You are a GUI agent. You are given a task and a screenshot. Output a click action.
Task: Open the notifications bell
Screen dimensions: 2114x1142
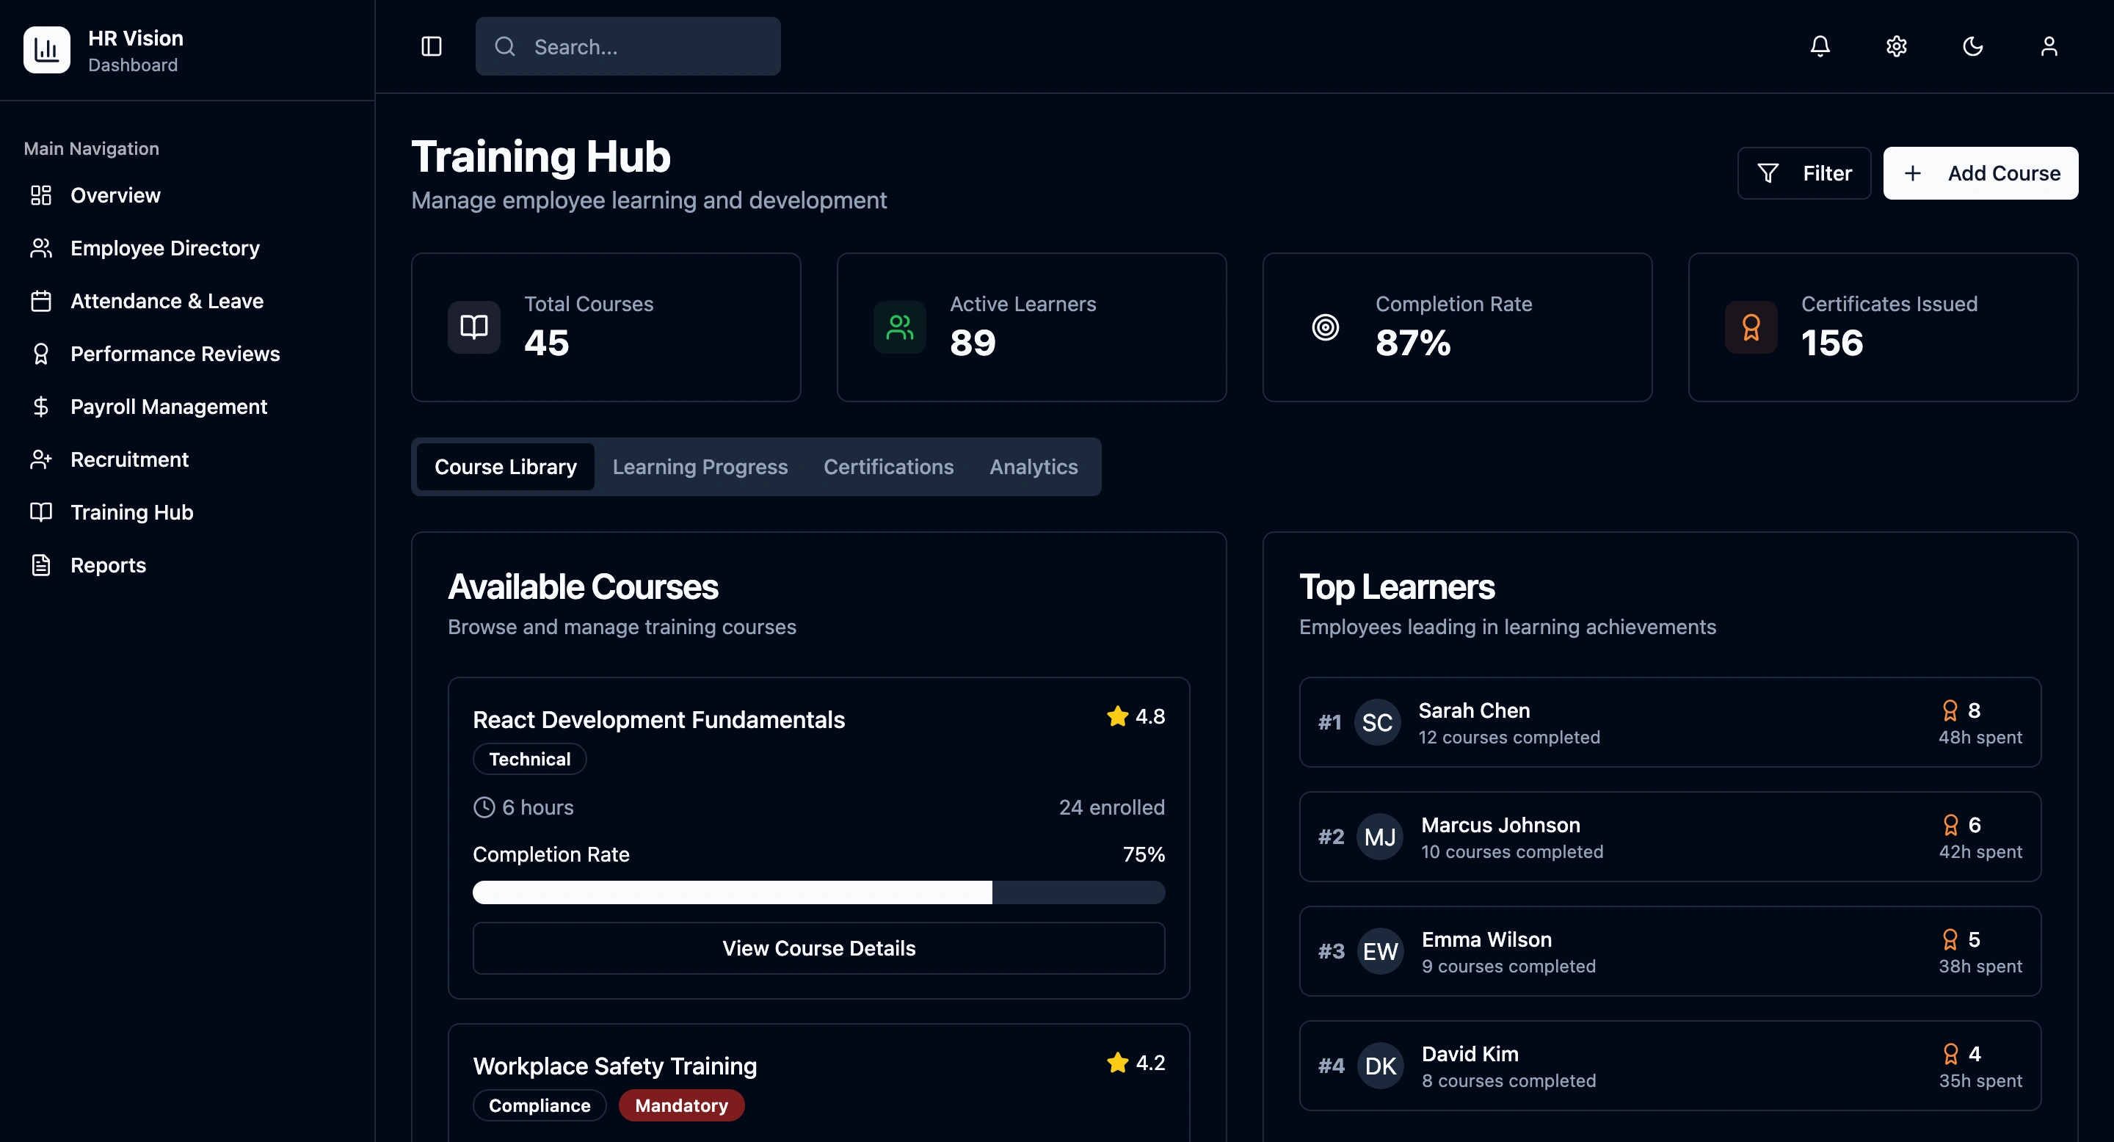[1820, 47]
